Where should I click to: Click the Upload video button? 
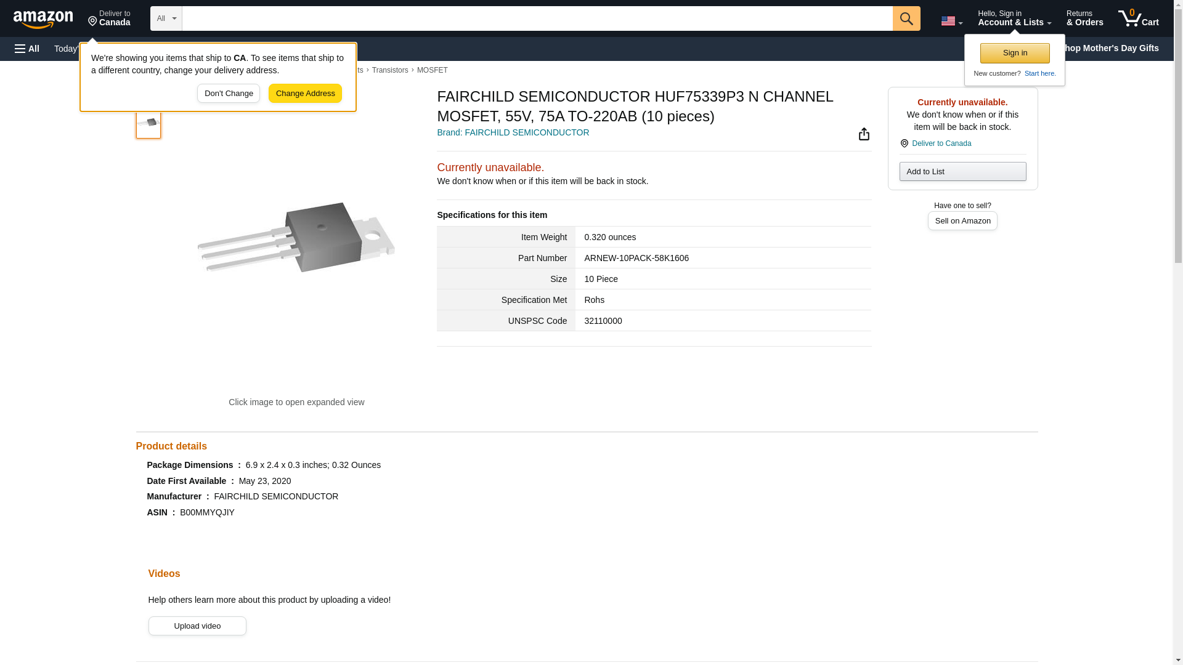click(x=197, y=626)
